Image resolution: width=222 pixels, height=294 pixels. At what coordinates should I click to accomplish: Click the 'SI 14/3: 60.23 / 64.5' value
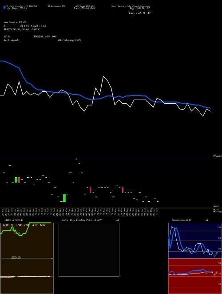coord(33,26)
